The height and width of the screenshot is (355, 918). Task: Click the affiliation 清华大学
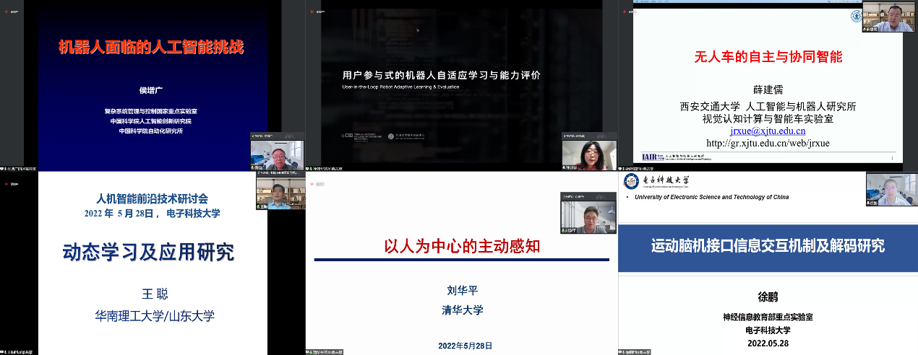click(x=463, y=310)
